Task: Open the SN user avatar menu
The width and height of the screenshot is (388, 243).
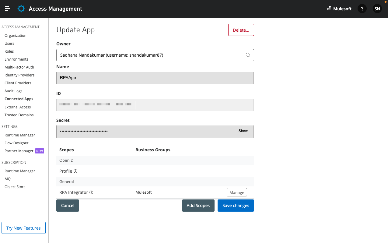Action: click(x=377, y=9)
